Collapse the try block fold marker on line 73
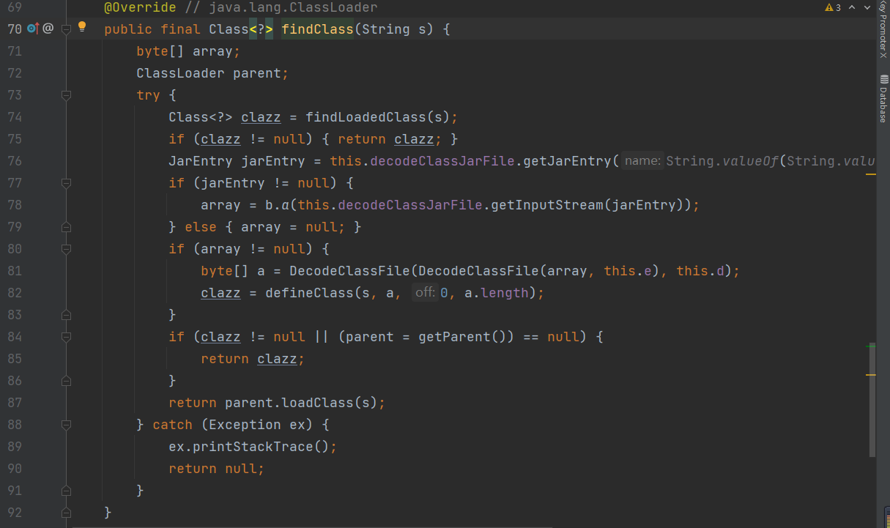This screenshot has width=890, height=528. tap(66, 95)
